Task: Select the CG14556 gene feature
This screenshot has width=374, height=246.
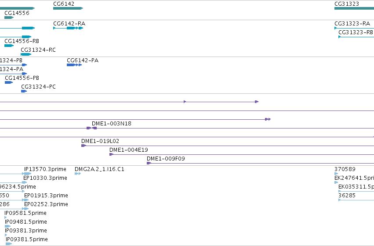Action: (x=9, y=18)
